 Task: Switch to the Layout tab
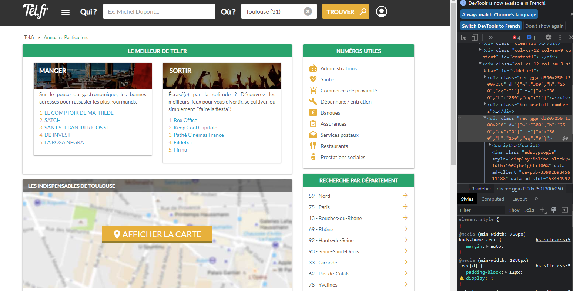tap(519, 199)
